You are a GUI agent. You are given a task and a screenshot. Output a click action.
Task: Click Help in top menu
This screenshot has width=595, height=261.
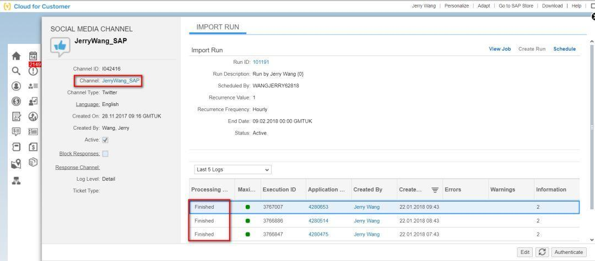(576, 5)
